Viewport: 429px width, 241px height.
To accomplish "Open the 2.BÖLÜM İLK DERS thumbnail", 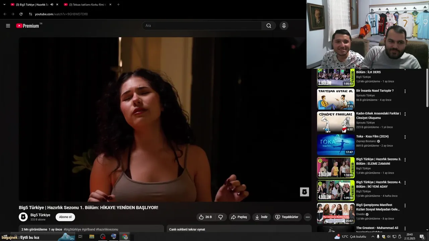I will [x=335, y=78].
